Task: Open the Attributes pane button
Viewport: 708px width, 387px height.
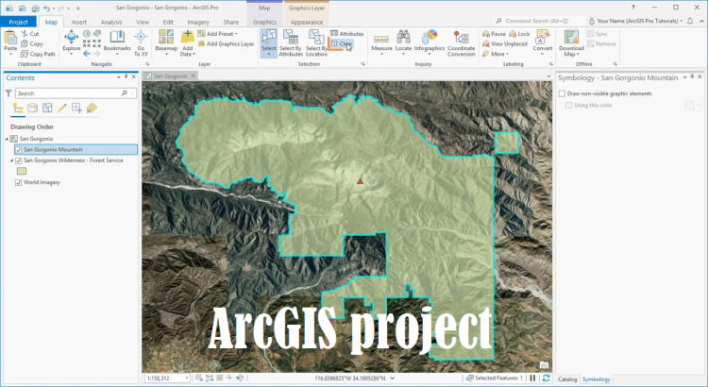Action: (x=346, y=34)
